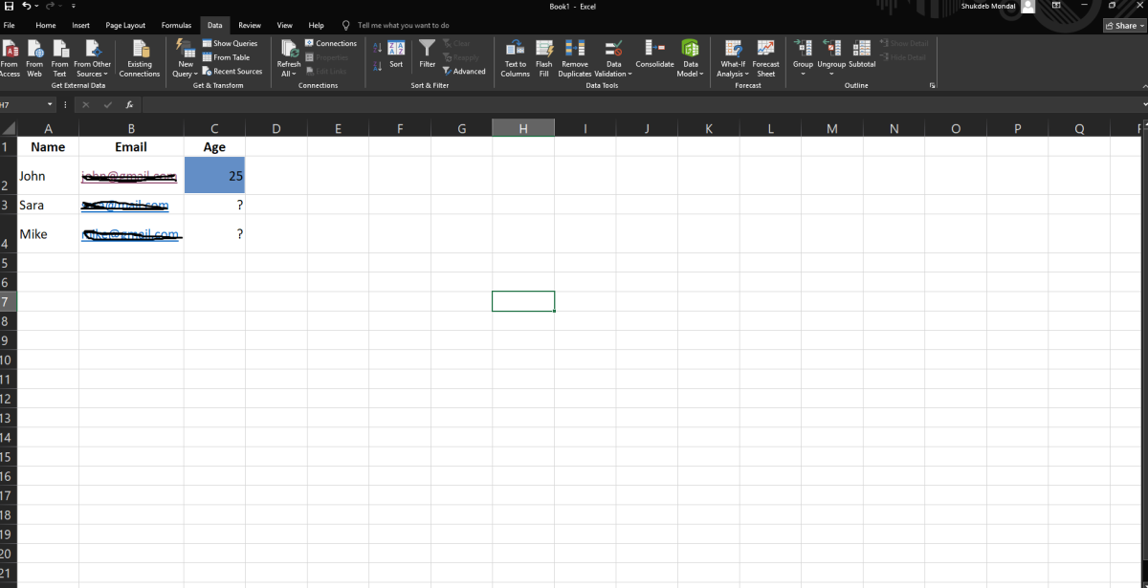
Task: Click the Share button
Action: [x=1121, y=26]
